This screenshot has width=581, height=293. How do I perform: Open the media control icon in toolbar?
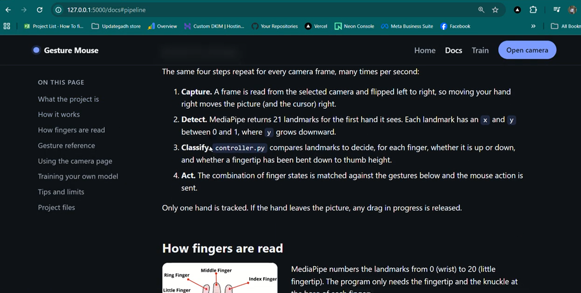point(557,10)
